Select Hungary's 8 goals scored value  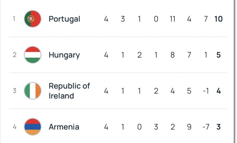pos(172,55)
